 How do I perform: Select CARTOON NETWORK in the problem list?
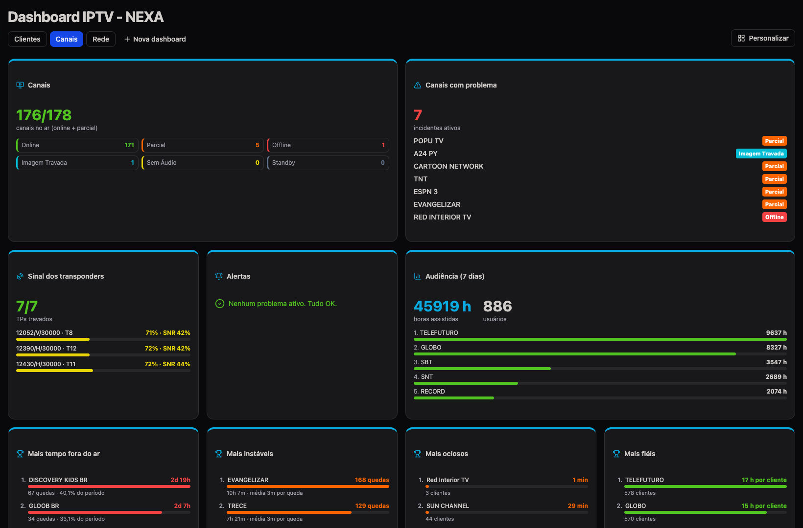pyautogui.click(x=449, y=166)
